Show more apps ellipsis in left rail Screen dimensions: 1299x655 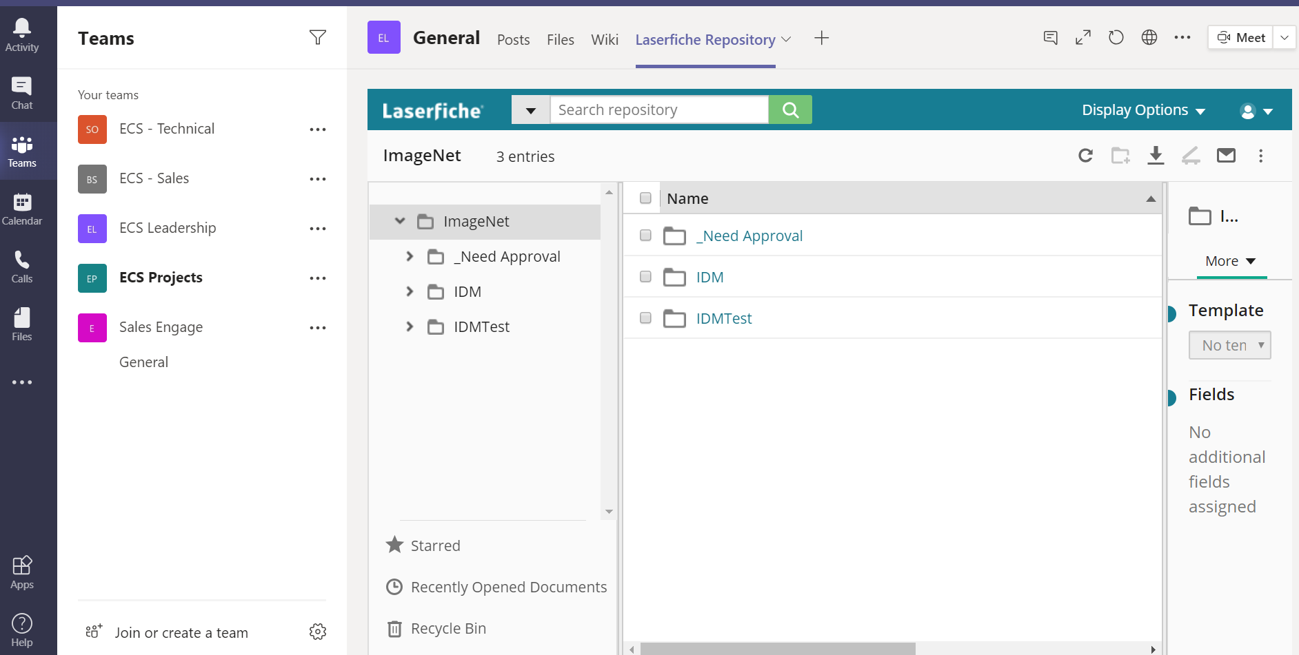click(x=22, y=382)
